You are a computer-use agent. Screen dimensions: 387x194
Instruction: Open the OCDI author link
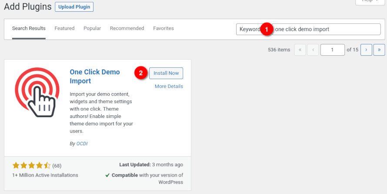[x=82, y=144]
